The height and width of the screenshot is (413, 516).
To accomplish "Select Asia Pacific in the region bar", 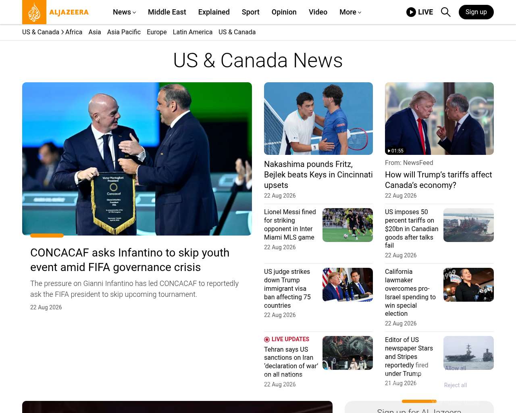I will click(124, 32).
